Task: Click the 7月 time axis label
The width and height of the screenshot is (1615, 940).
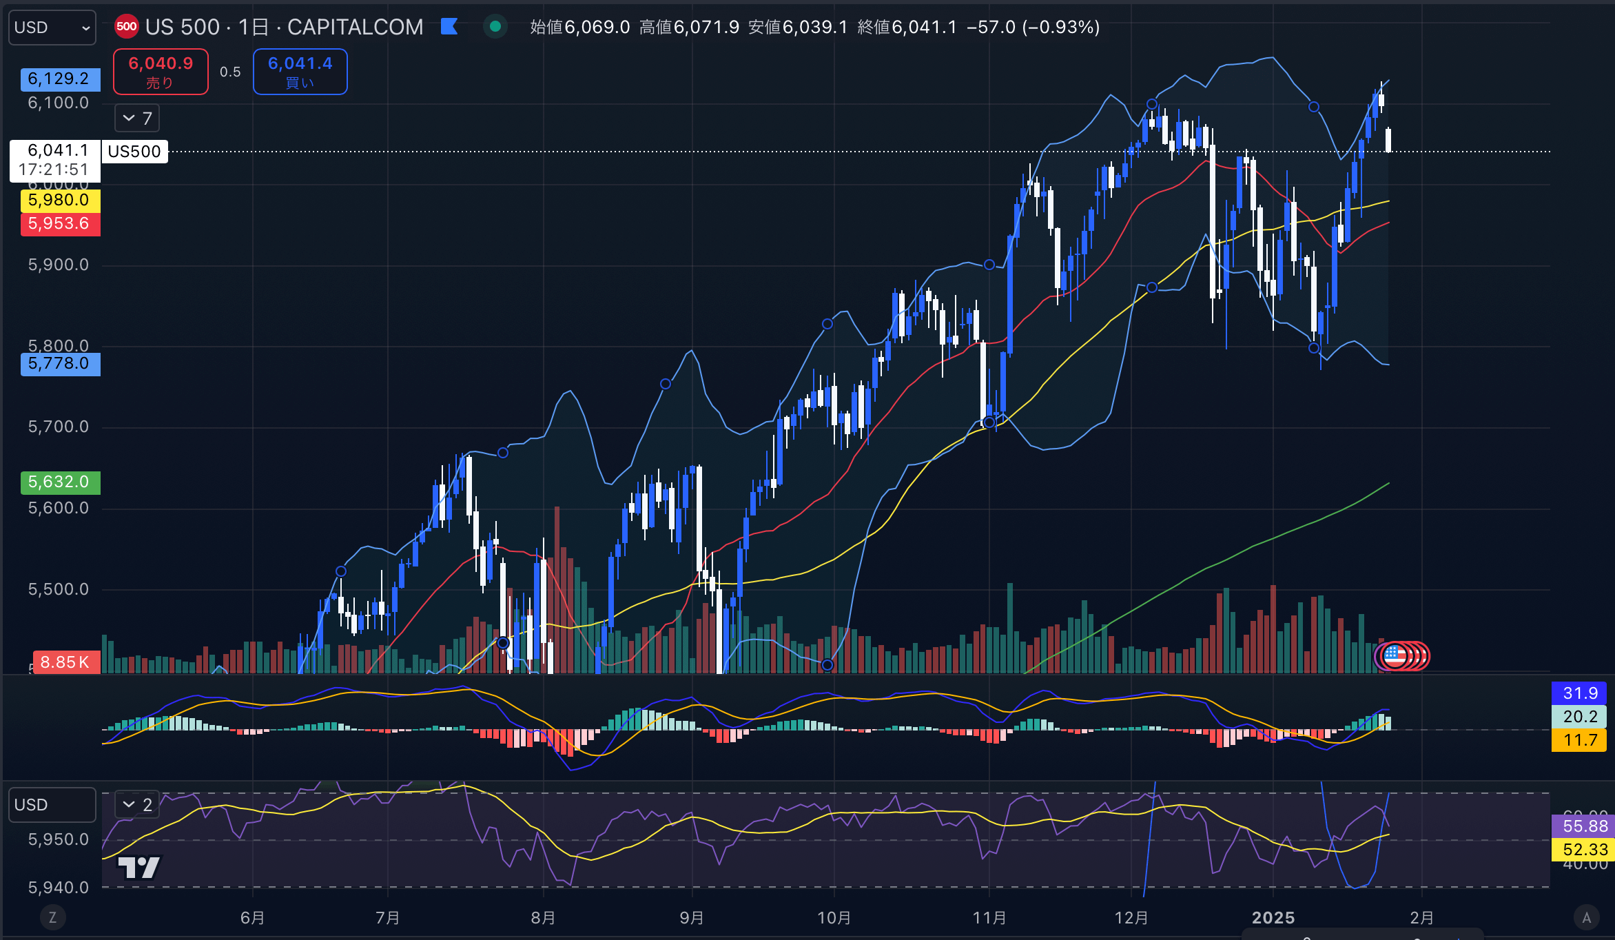Action: [387, 918]
